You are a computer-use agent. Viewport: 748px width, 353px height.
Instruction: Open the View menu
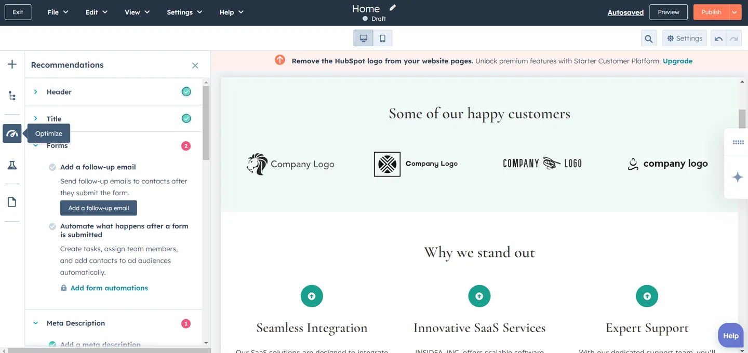137,12
